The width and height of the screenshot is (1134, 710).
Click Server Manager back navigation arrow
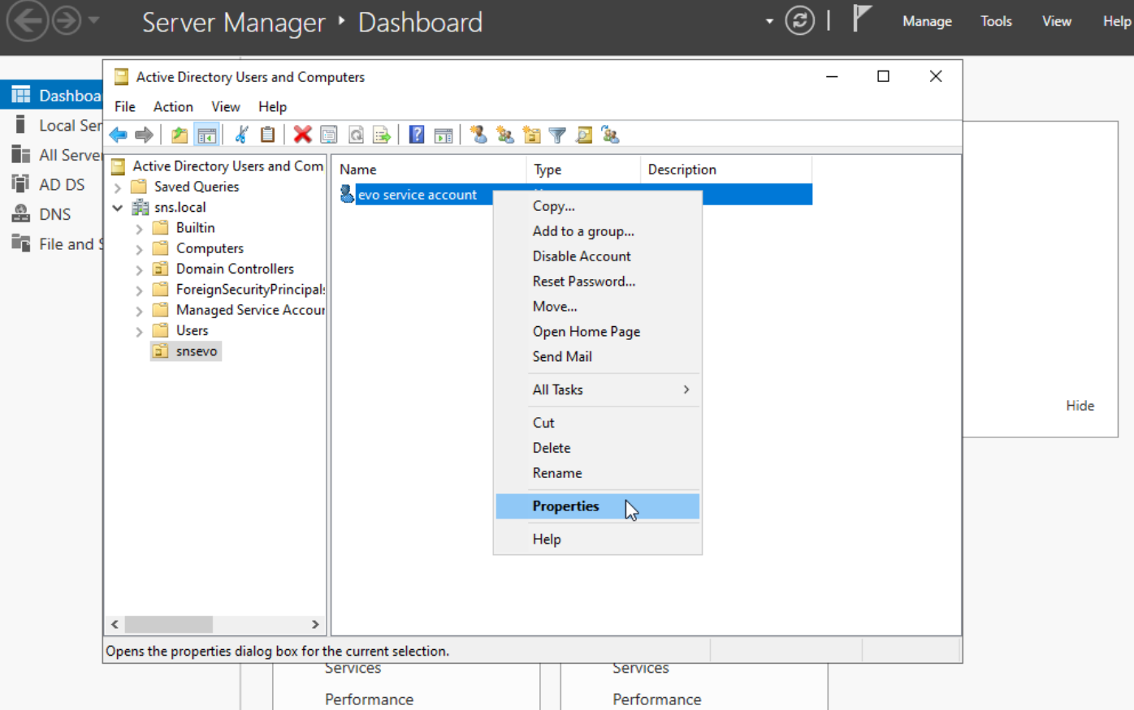27,20
